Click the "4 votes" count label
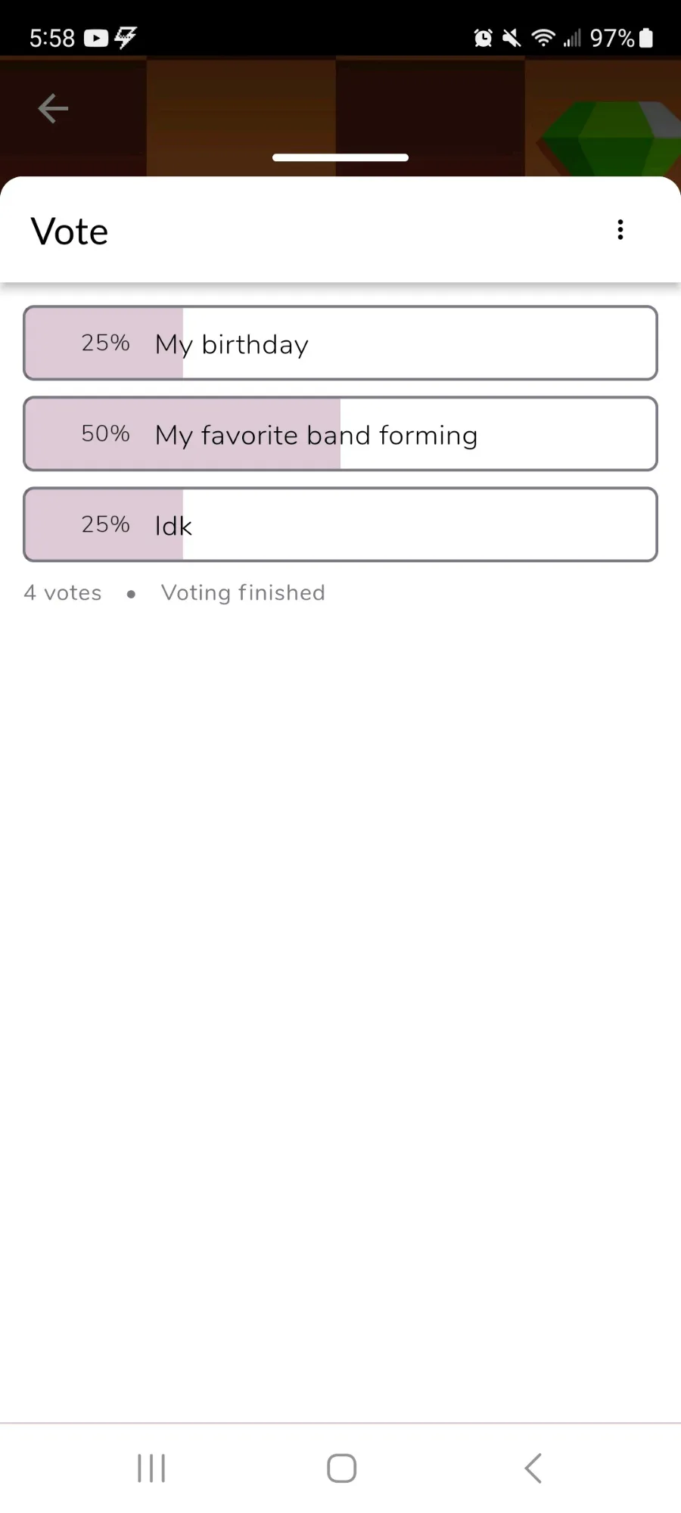The height and width of the screenshot is (1513, 681). click(63, 593)
